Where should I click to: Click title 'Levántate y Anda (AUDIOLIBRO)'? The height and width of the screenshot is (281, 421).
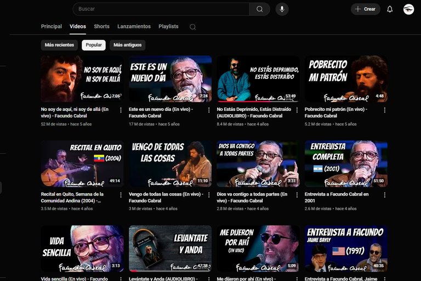(163, 279)
